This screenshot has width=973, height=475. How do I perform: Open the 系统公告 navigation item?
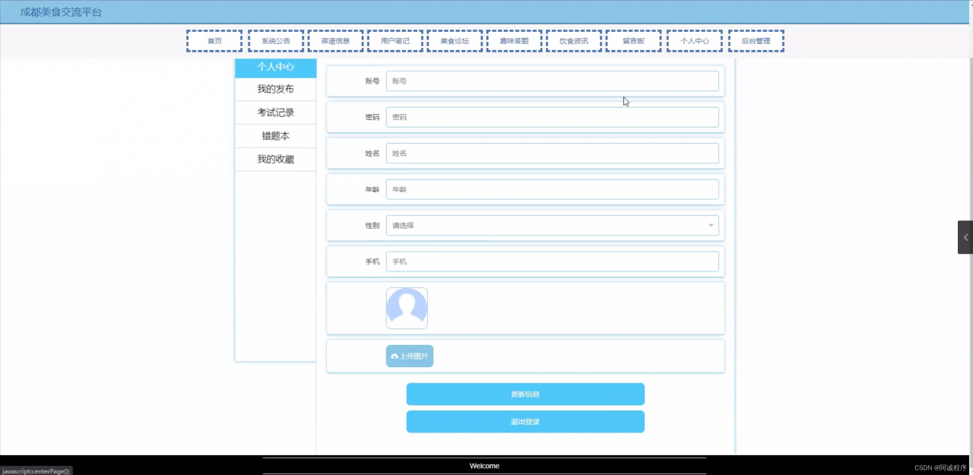pyautogui.click(x=275, y=41)
